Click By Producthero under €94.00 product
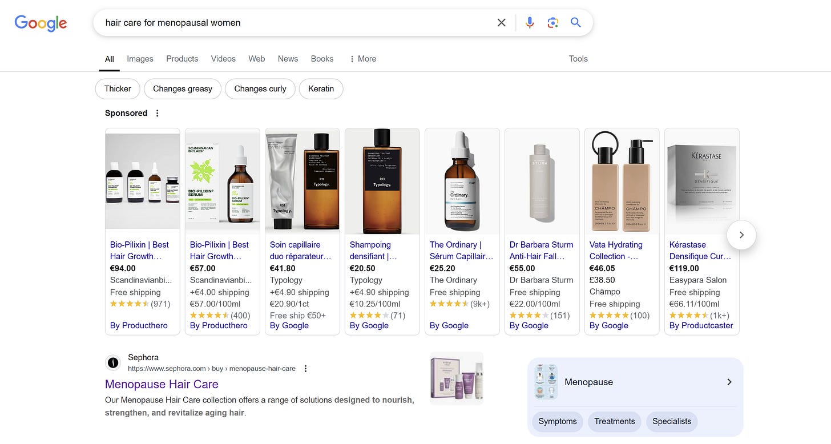 pyautogui.click(x=139, y=325)
